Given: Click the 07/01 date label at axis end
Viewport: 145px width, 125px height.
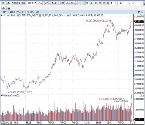Looking at the screenshot, I should [133, 123].
